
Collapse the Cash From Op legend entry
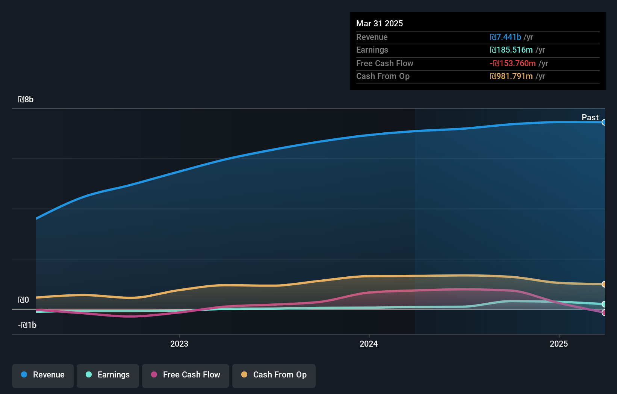point(274,376)
